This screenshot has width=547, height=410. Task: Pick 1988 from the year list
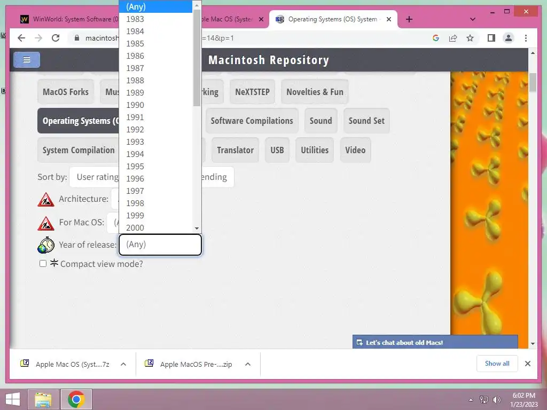pyautogui.click(x=155, y=81)
